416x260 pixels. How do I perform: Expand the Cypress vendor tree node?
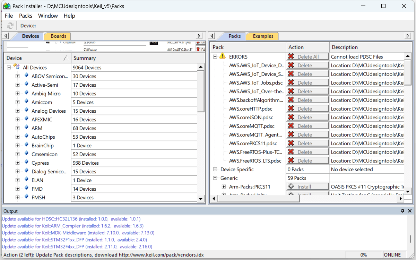point(17,163)
